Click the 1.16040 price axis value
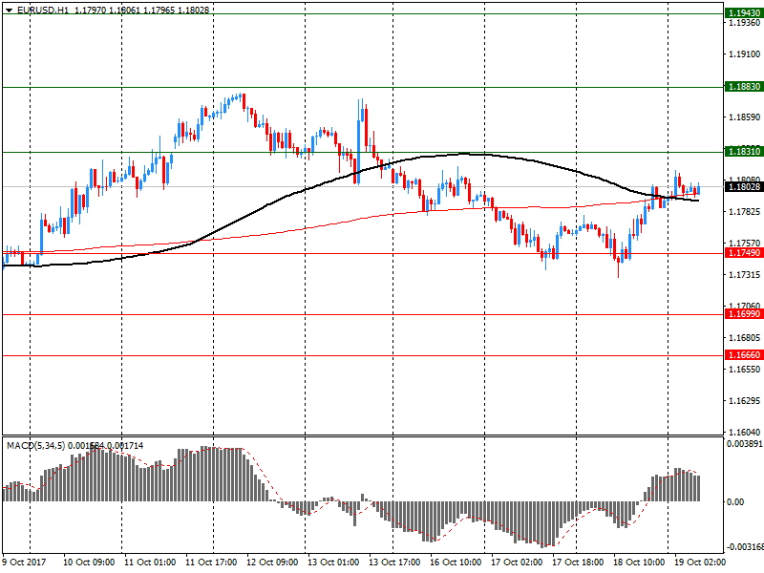This screenshot has height=573, width=764. (745, 433)
